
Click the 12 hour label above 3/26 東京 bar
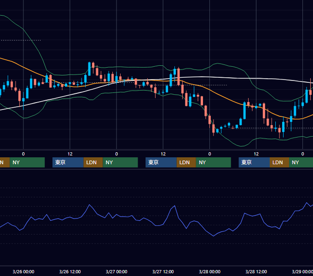click(70, 154)
